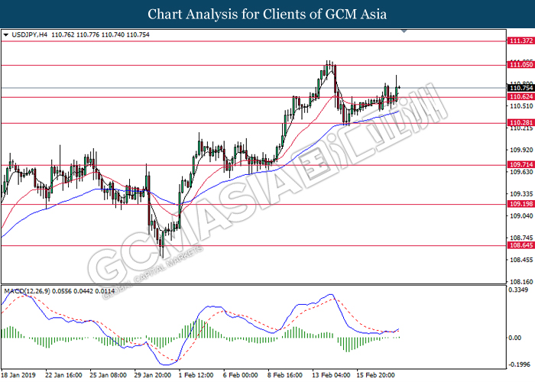Click the USDJPY,H4 chart title text

30,35
